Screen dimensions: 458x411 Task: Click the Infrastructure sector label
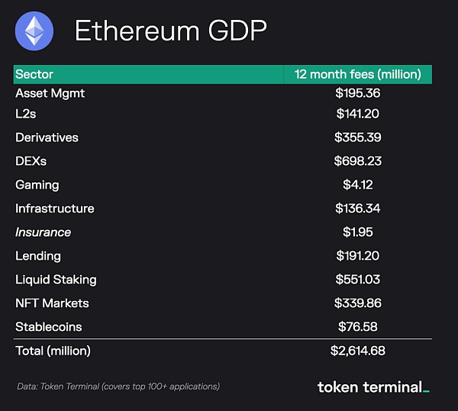tap(55, 209)
